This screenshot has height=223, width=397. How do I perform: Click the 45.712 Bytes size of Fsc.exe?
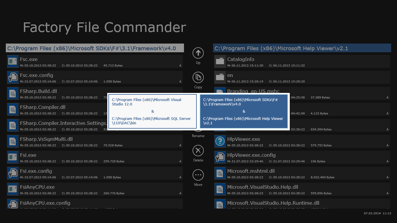click(113, 66)
